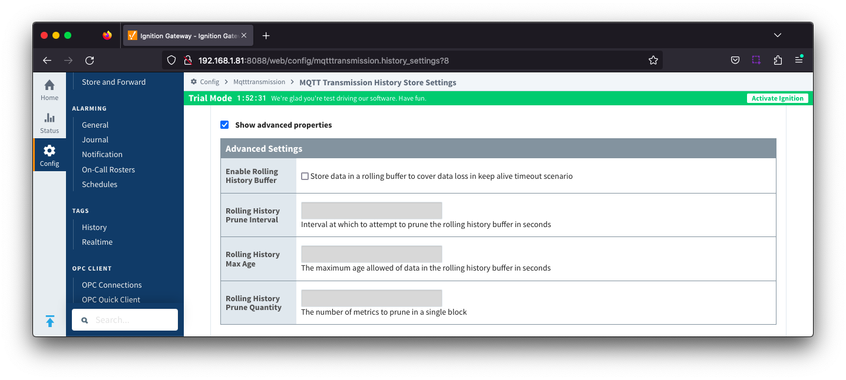Click the Firefox logo icon

[107, 35]
